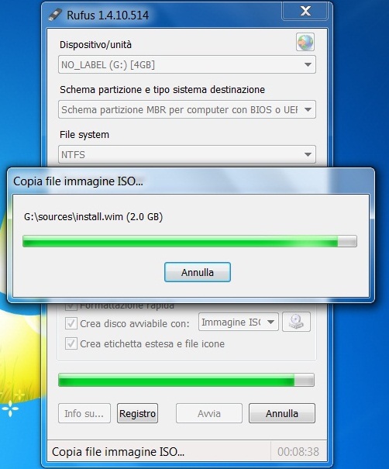The height and width of the screenshot is (469, 389).
Task: Click Annulla in the ISO copy dialog
Action: tap(198, 272)
